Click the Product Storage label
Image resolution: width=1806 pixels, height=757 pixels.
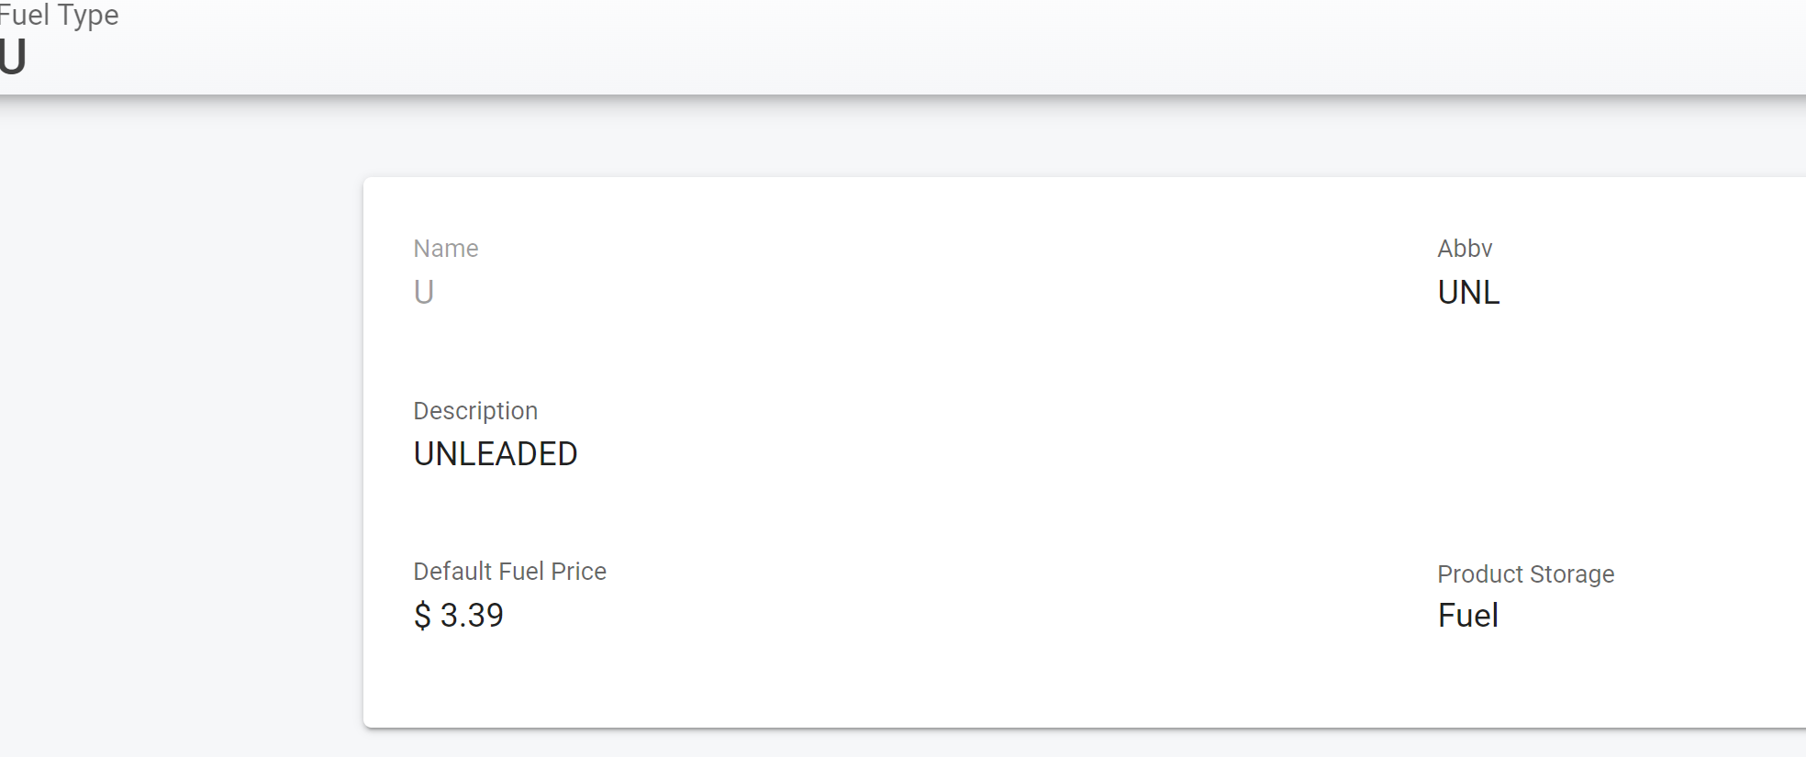point(1525,574)
